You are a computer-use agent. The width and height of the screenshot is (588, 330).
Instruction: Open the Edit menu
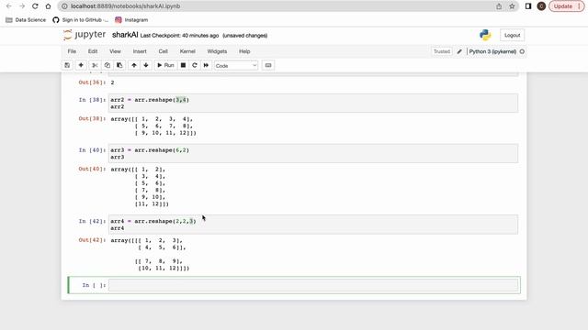93,51
